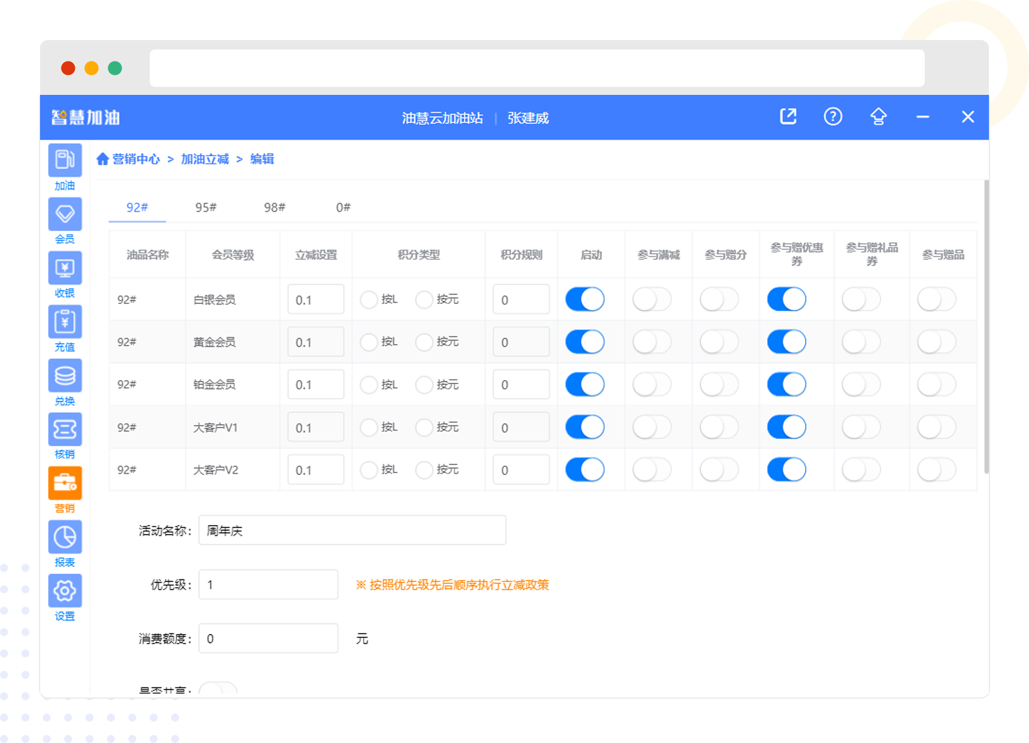Click the browser address bar
Image resolution: width=1029 pixels, height=743 pixels.
tap(537, 68)
